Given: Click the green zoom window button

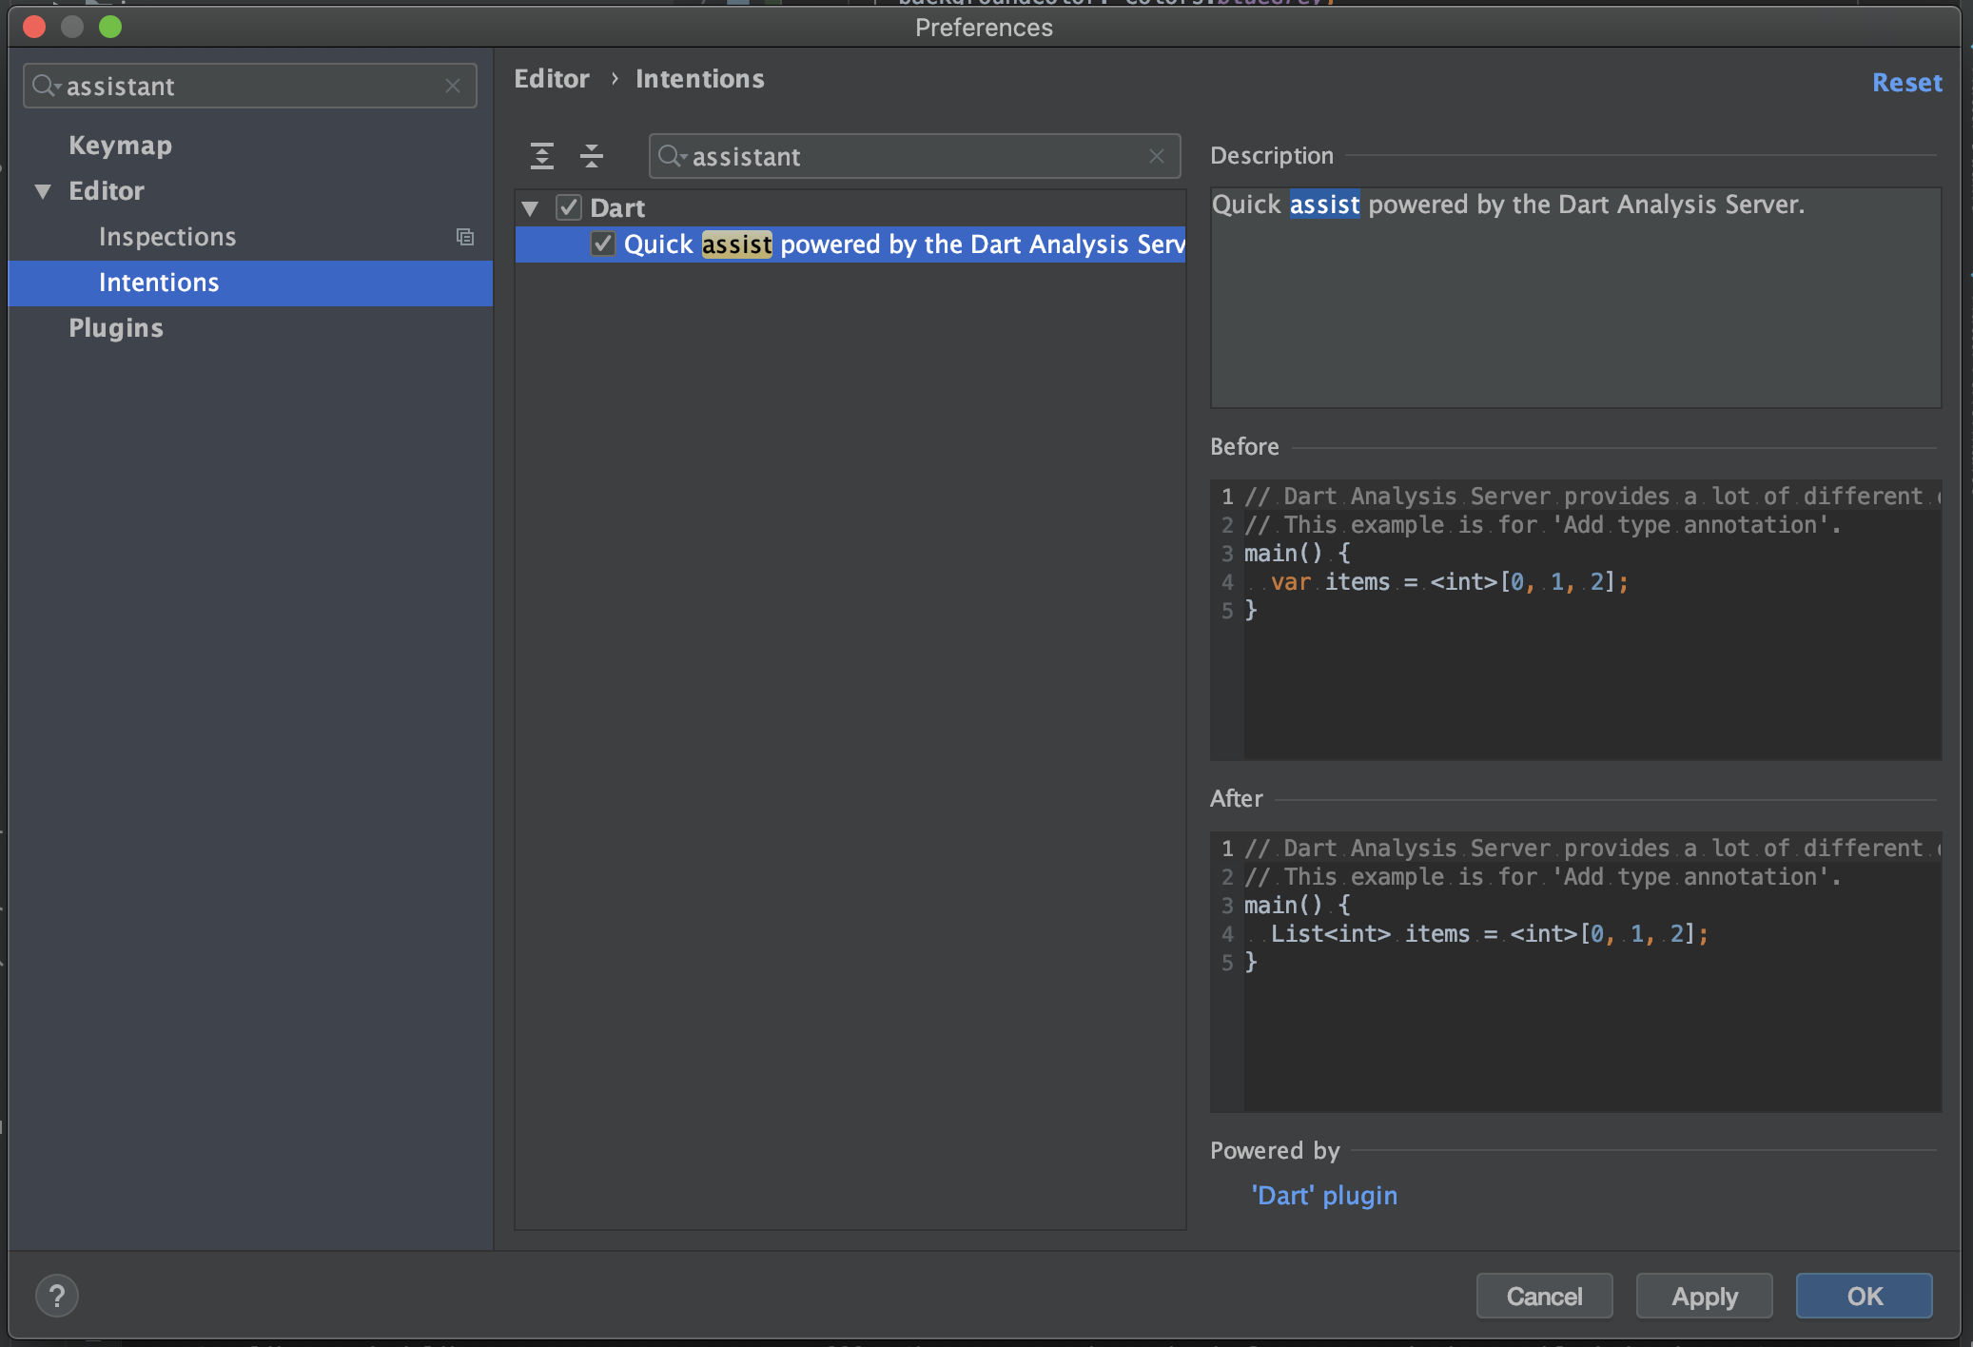Looking at the screenshot, I should pos(110,27).
